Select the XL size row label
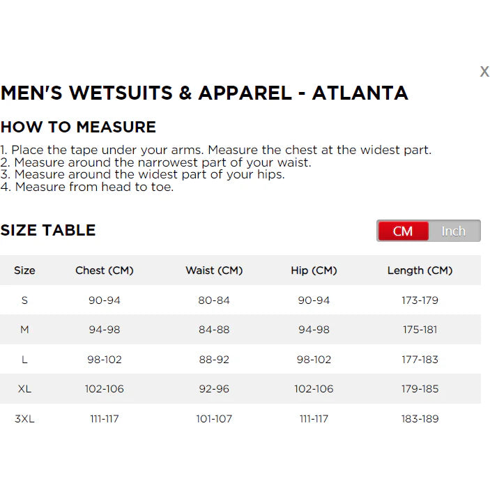The image size is (490, 490). pos(24,389)
